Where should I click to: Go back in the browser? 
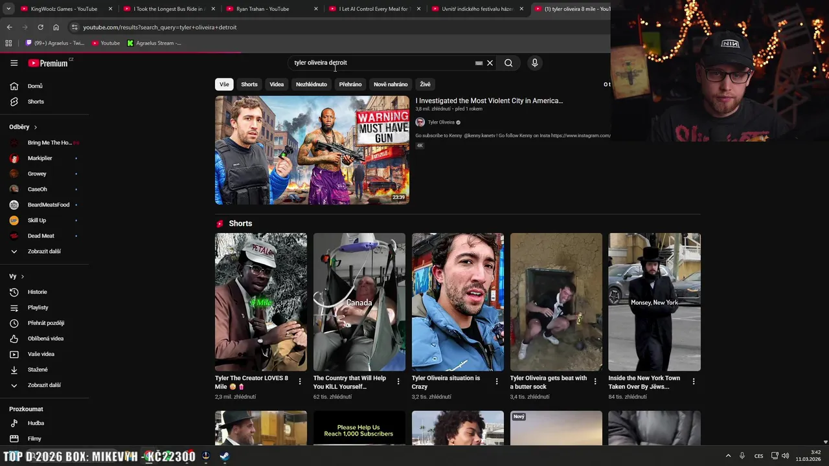(x=9, y=27)
